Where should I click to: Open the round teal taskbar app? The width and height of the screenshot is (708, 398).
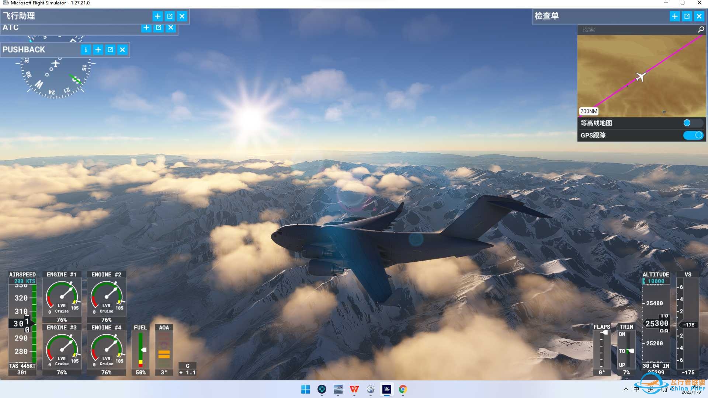coord(322,389)
